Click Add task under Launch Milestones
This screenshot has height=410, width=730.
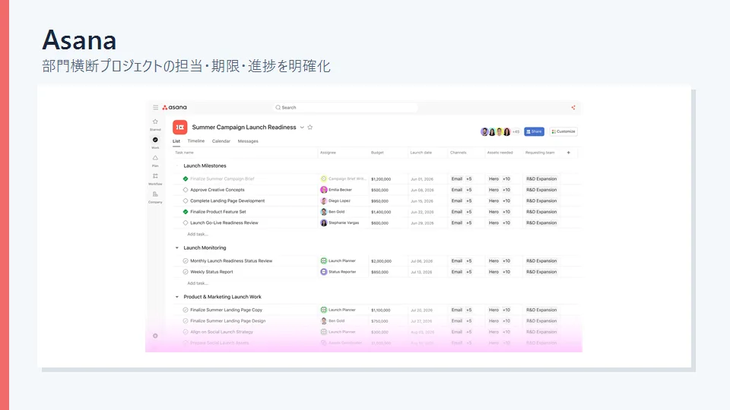(198, 235)
